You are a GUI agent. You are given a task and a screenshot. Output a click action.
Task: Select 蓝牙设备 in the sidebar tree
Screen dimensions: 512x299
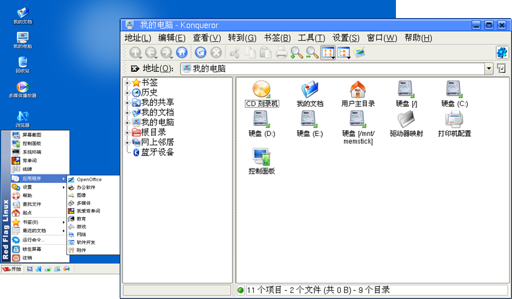(x=154, y=153)
